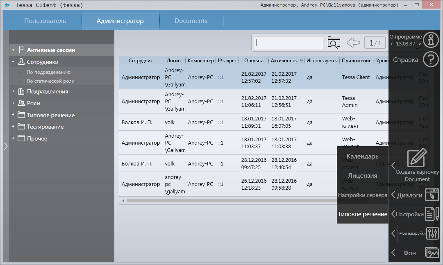Switch to the Documents tab

coord(191,21)
